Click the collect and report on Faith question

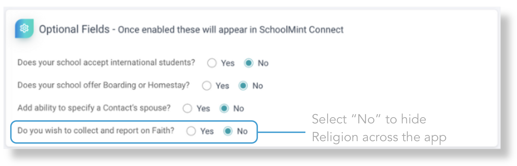(x=96, y=130)
